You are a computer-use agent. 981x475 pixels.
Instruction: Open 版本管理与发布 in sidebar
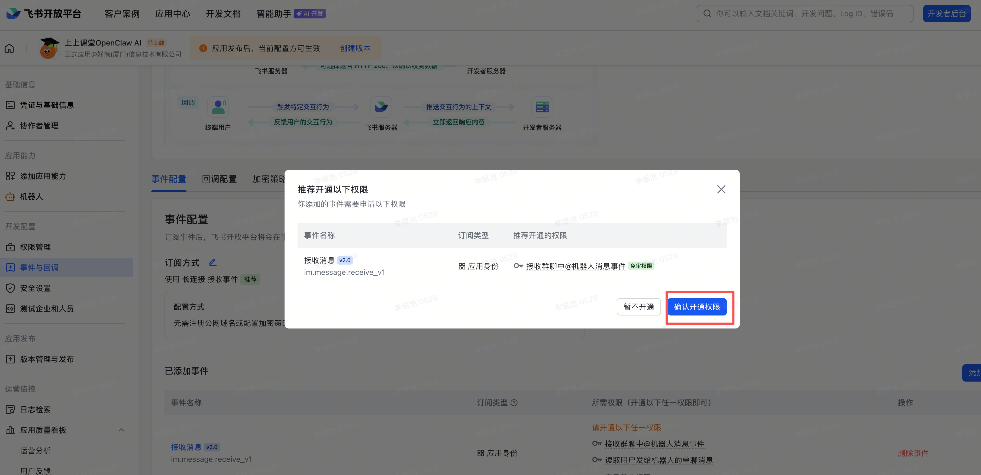(47, 359)
